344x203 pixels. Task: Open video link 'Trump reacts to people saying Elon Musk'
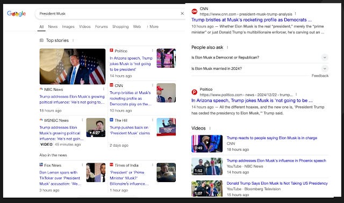coord(272,138)
